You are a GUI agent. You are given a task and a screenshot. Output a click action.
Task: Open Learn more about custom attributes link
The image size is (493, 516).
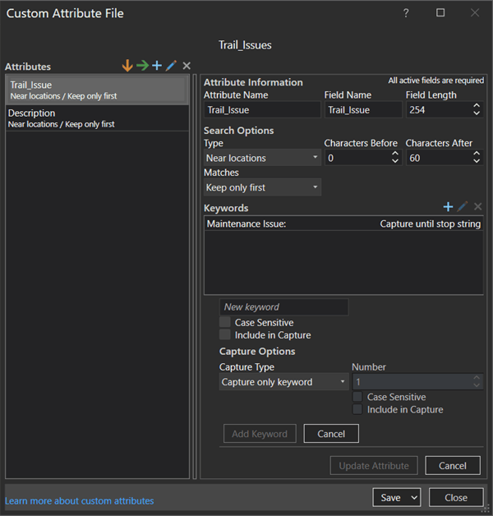(80, 501)
